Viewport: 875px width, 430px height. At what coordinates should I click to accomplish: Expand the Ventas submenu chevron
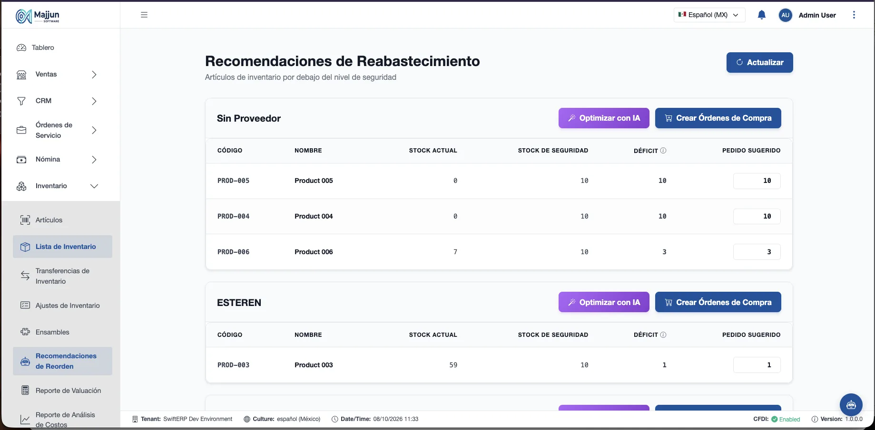[94, 75]
